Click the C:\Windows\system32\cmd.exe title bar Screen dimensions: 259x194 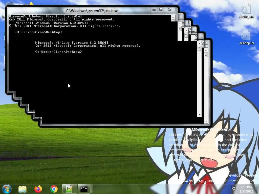[x=92, y=11]
